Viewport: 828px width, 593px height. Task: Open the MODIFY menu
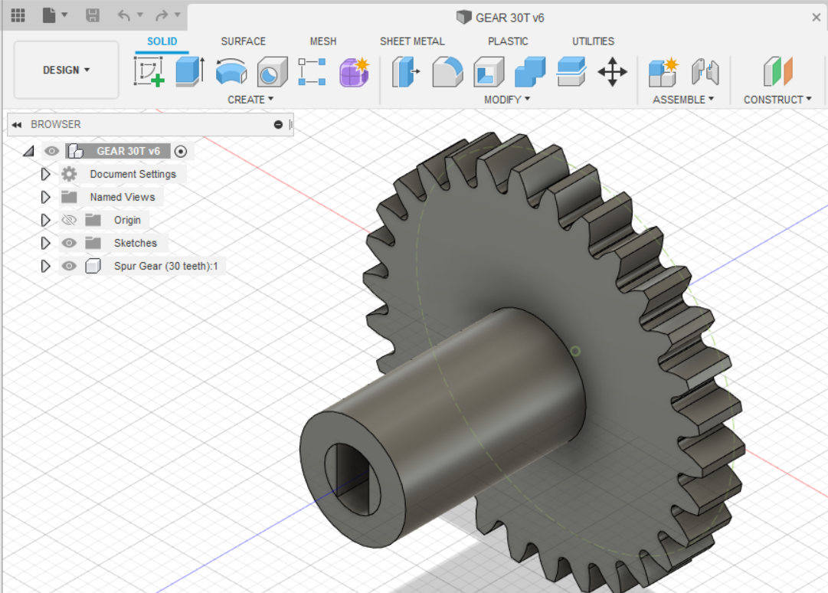(507, 100)
